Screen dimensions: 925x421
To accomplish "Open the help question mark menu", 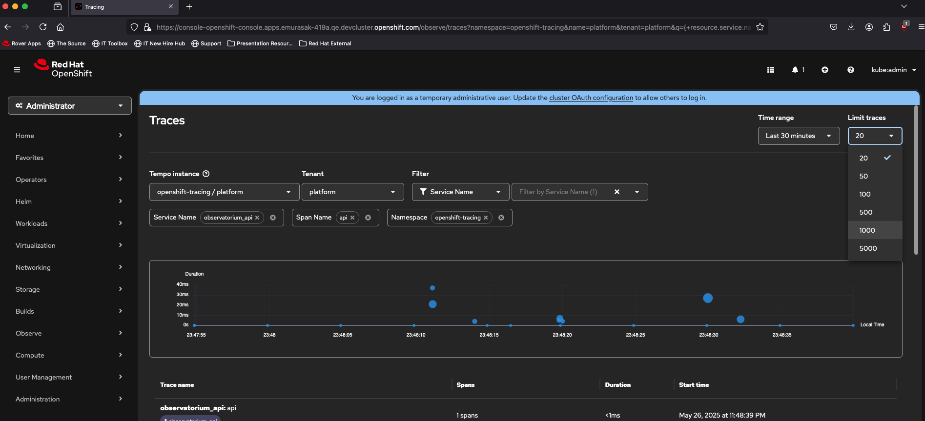I will coord(850,70).
